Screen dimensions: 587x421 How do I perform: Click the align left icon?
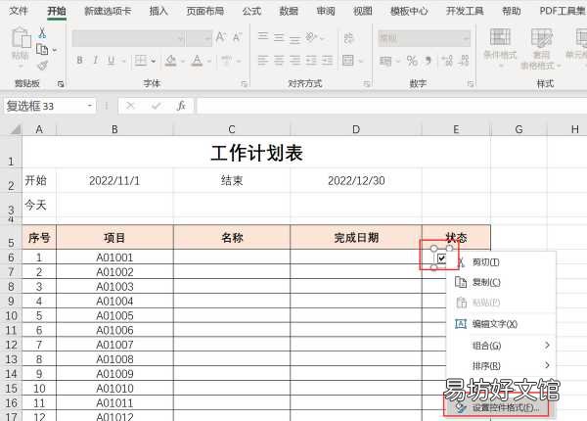(x=263, y=60)
